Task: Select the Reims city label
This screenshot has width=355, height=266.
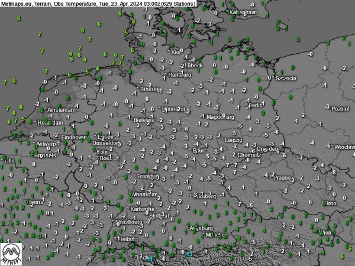Action: (35, 202)
